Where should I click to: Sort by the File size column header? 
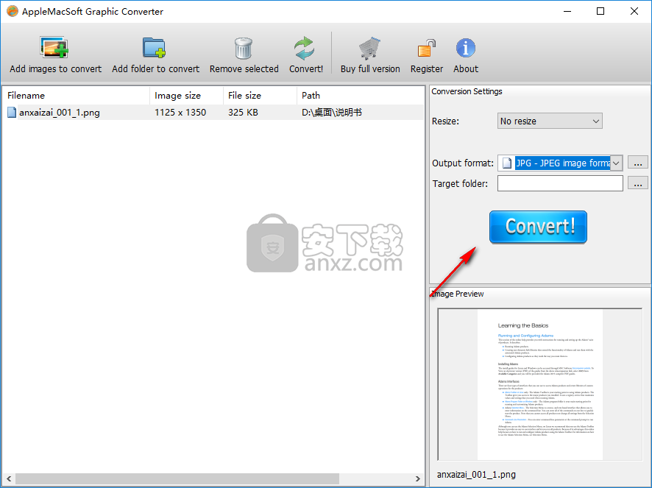(260, 96)
